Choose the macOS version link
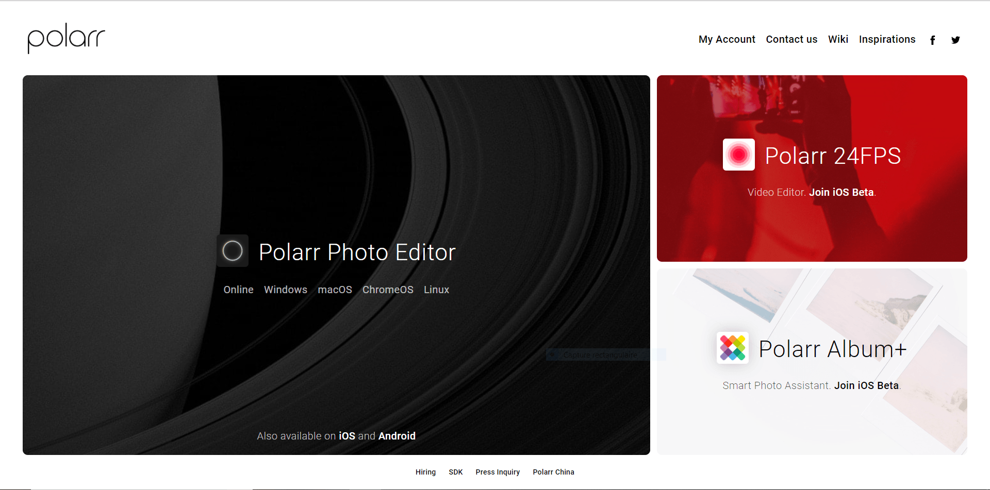Image resolution: width=990 pixels, height=490 pixels. coord(335,290)
